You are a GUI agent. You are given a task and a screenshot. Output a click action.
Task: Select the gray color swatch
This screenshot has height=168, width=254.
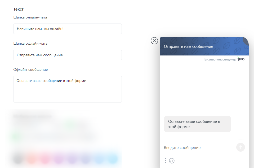18,159
